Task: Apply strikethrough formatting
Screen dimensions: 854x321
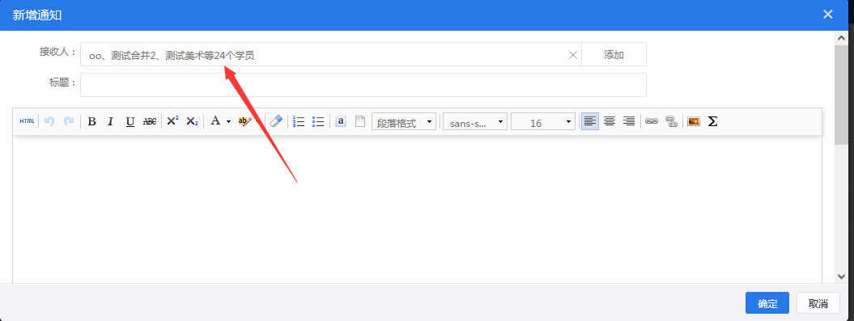Action: 149,121
